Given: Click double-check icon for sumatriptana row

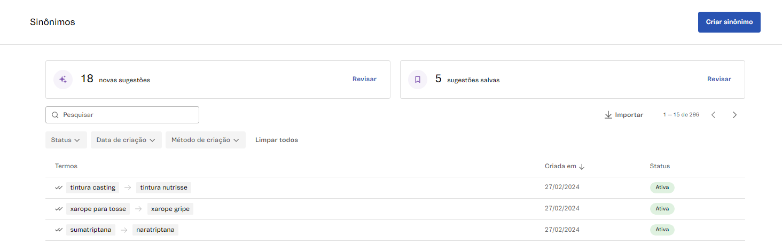Looking at the screenshot, I should click(x=59, y=230).
